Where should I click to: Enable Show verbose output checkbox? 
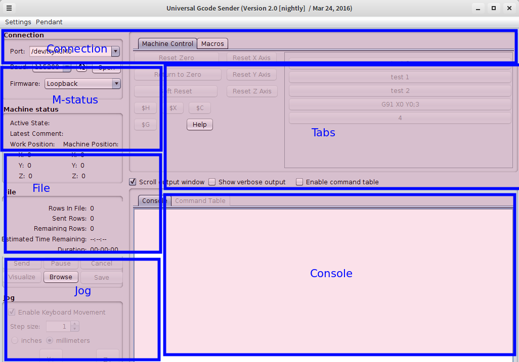tap(212, 182)
